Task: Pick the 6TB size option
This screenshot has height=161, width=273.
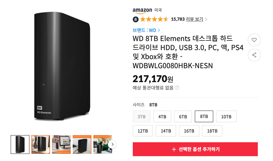Action: pyautogui.click(x=183, y=116)
